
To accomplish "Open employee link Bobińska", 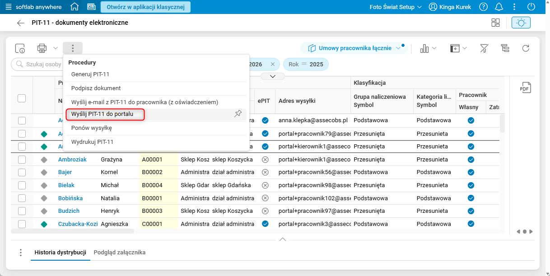I will (x=70, y=198).
